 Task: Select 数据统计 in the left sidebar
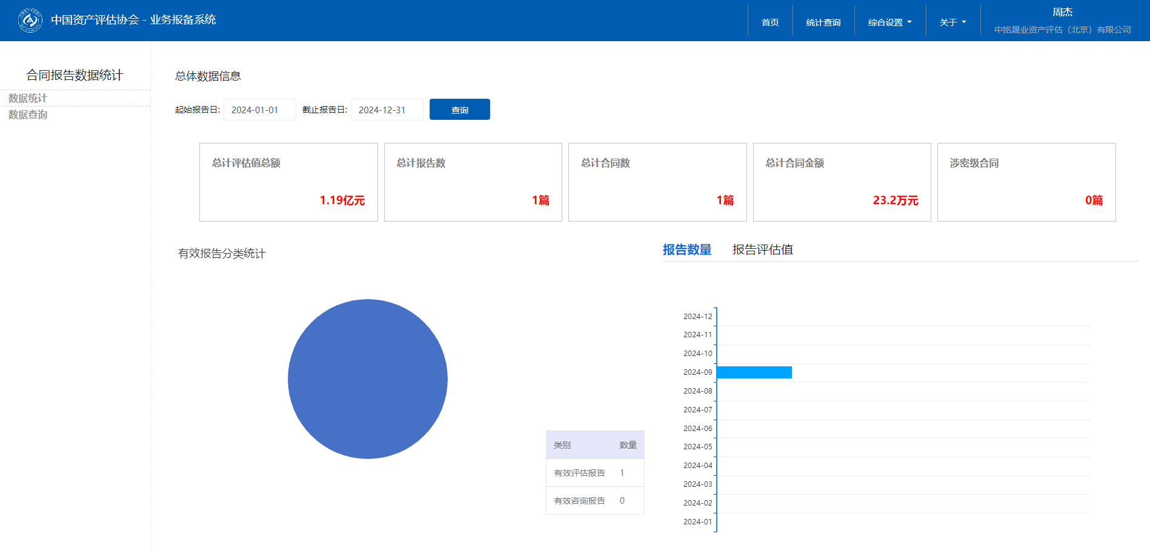28,98
